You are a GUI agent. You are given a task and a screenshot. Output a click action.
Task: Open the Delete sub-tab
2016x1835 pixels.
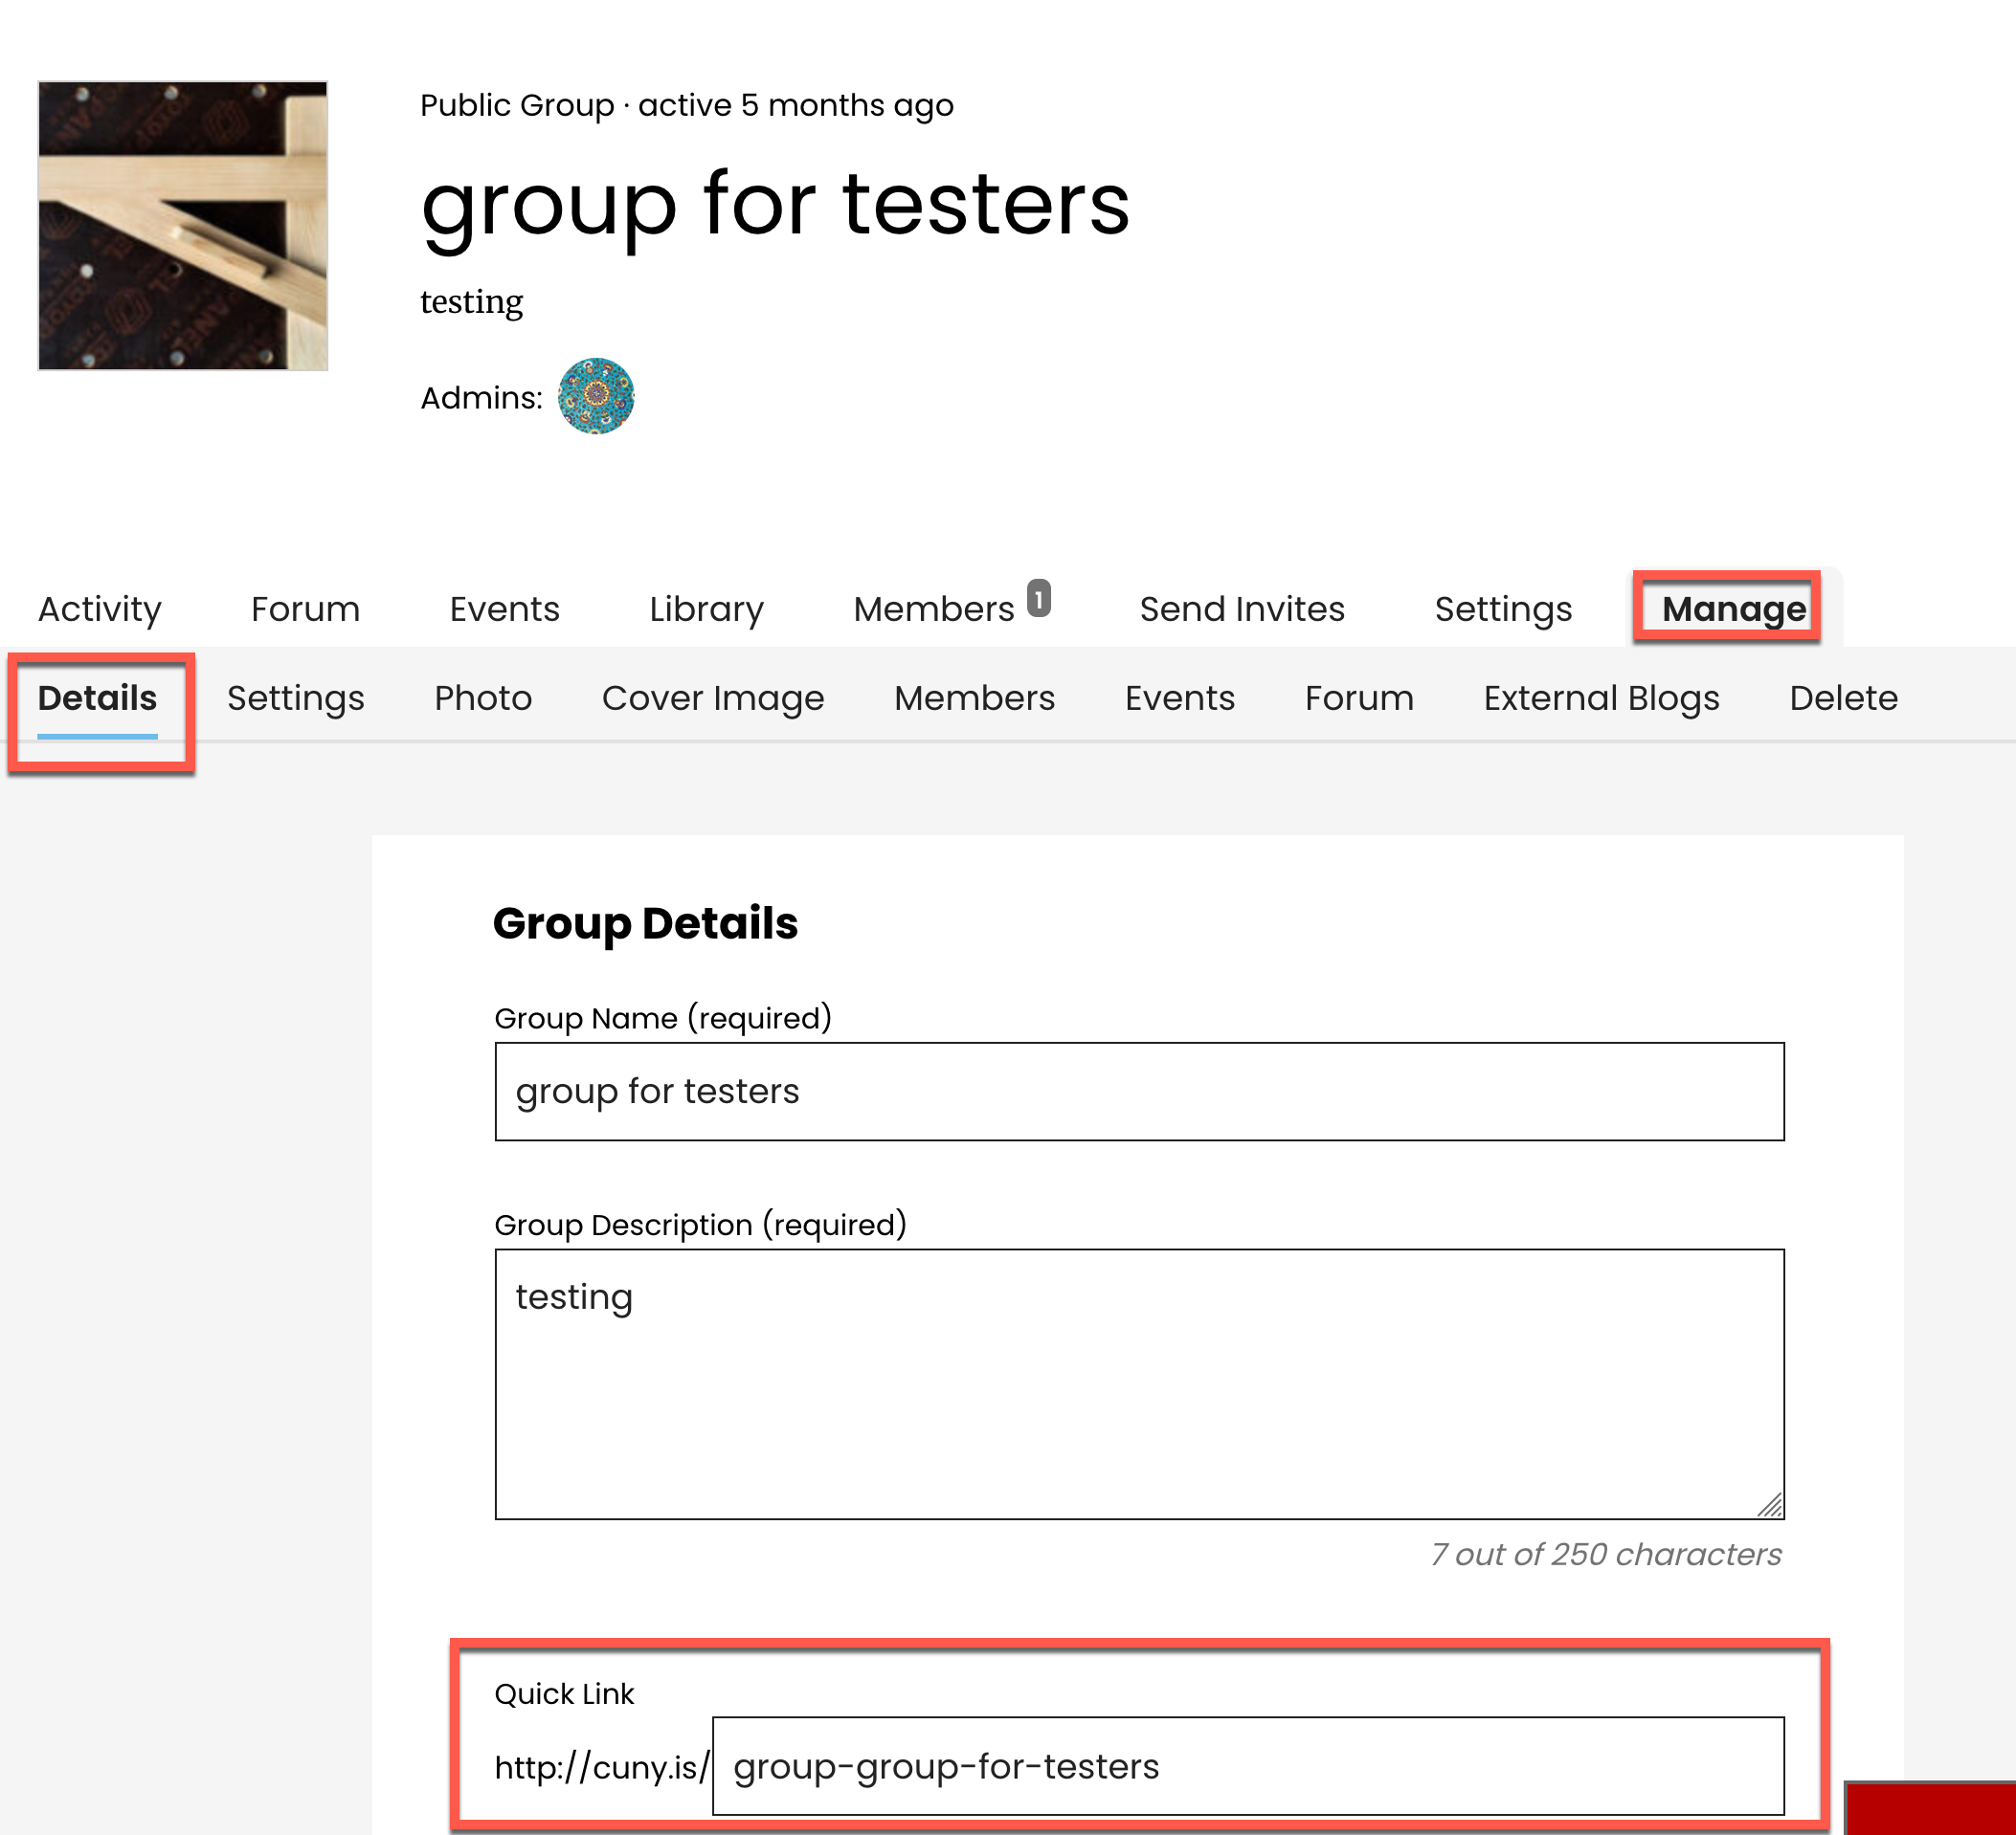coord(1843,697)
